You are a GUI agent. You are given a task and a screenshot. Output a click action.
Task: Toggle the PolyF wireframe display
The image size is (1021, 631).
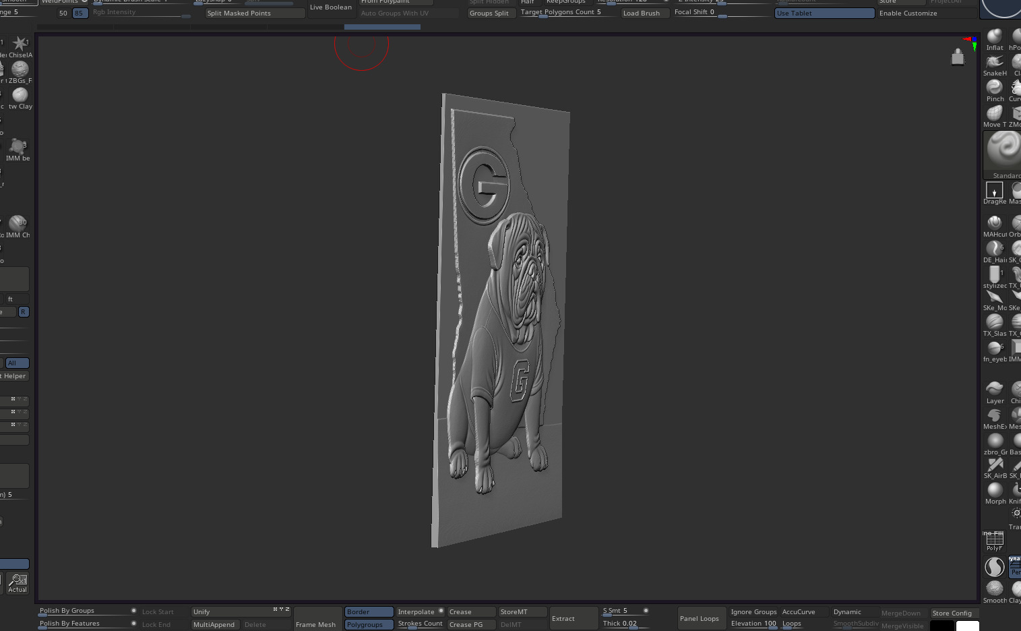[x=995, y=541]
